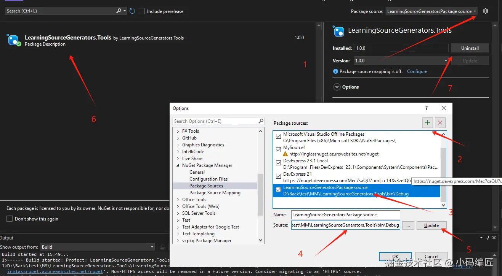Screen dimensions: 502x276
Task: Open the Output window position menu arrow
Action: pos(481,238)
